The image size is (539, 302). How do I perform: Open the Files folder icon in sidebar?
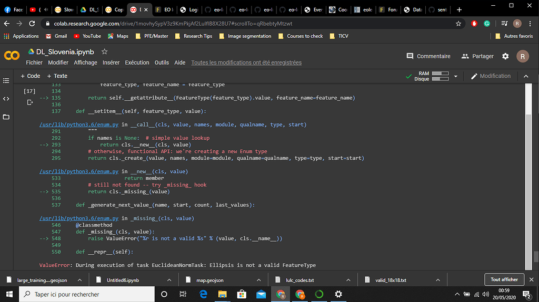6,117
